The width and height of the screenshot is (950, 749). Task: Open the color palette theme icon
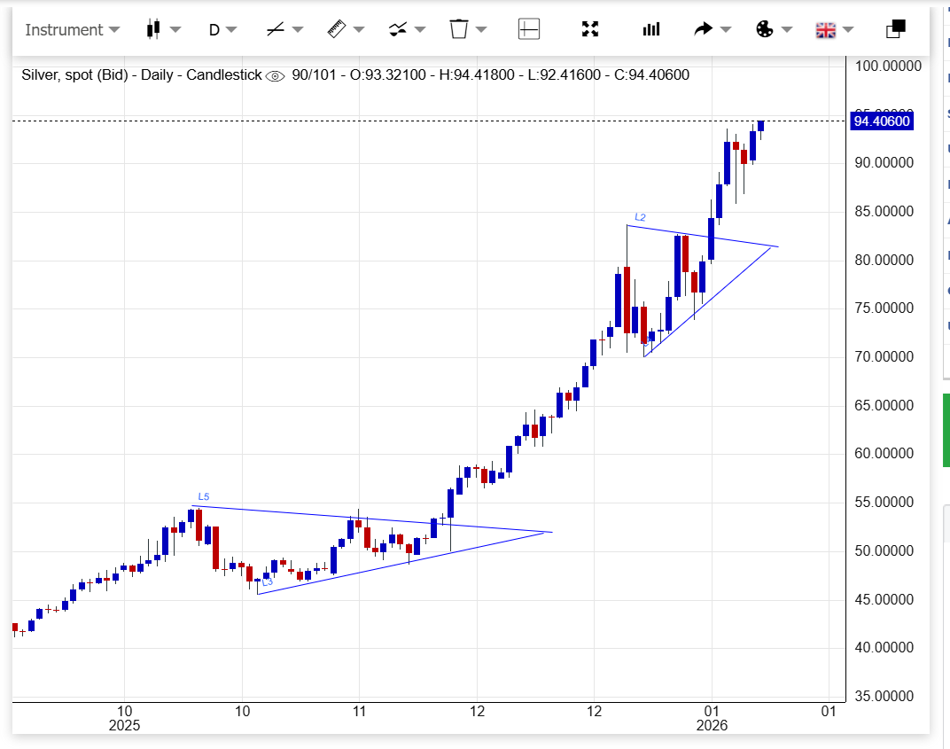[x=764, y=29]
